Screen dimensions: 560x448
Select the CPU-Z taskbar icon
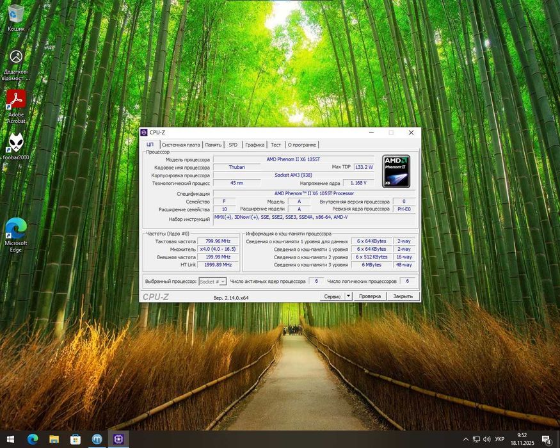[118, 439]
